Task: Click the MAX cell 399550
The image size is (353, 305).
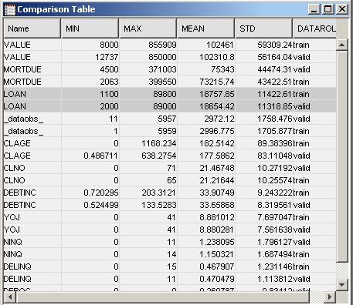Action: pos(148,82)
